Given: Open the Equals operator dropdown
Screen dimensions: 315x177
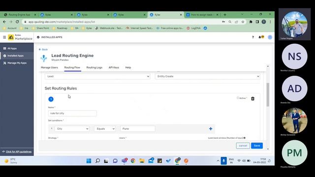Looking at the screenshot, I should pyautogui.click(x=105, y=129).
